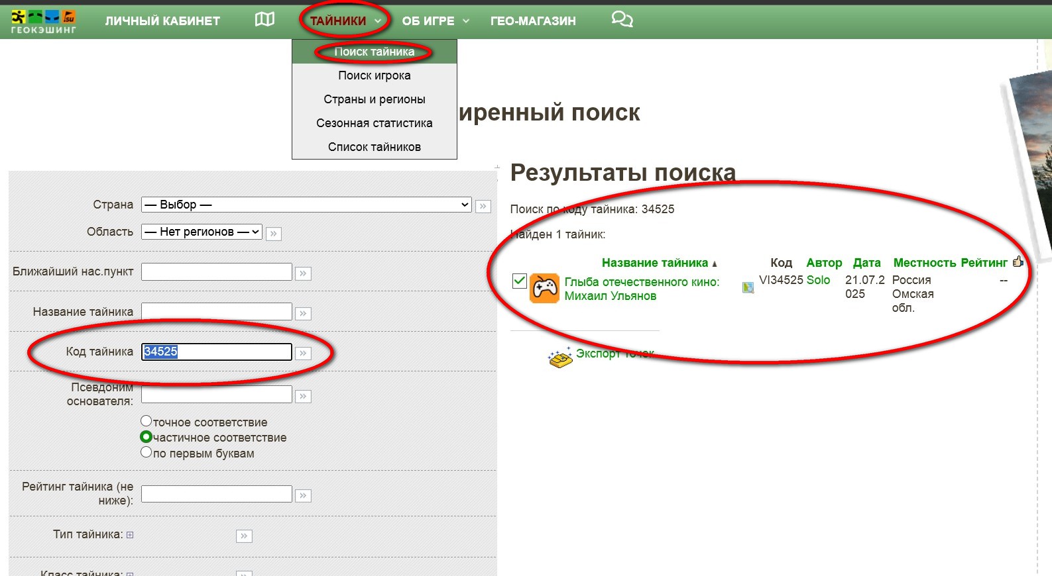Select 'Поиск игрока' from the menu
1052x576 pixels.
coord(374,75)
